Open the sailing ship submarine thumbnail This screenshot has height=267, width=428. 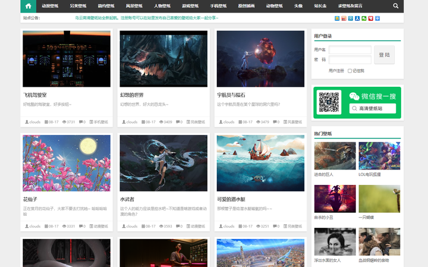pyautogui.click(x=260, y=163)
